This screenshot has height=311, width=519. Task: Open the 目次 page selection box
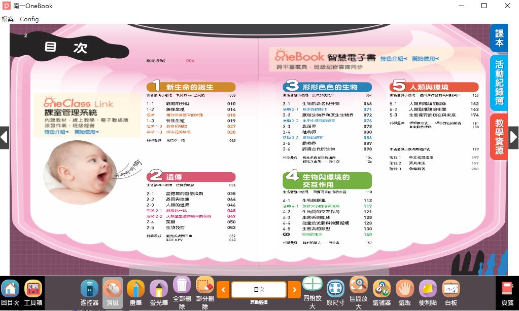coord(259,290)
